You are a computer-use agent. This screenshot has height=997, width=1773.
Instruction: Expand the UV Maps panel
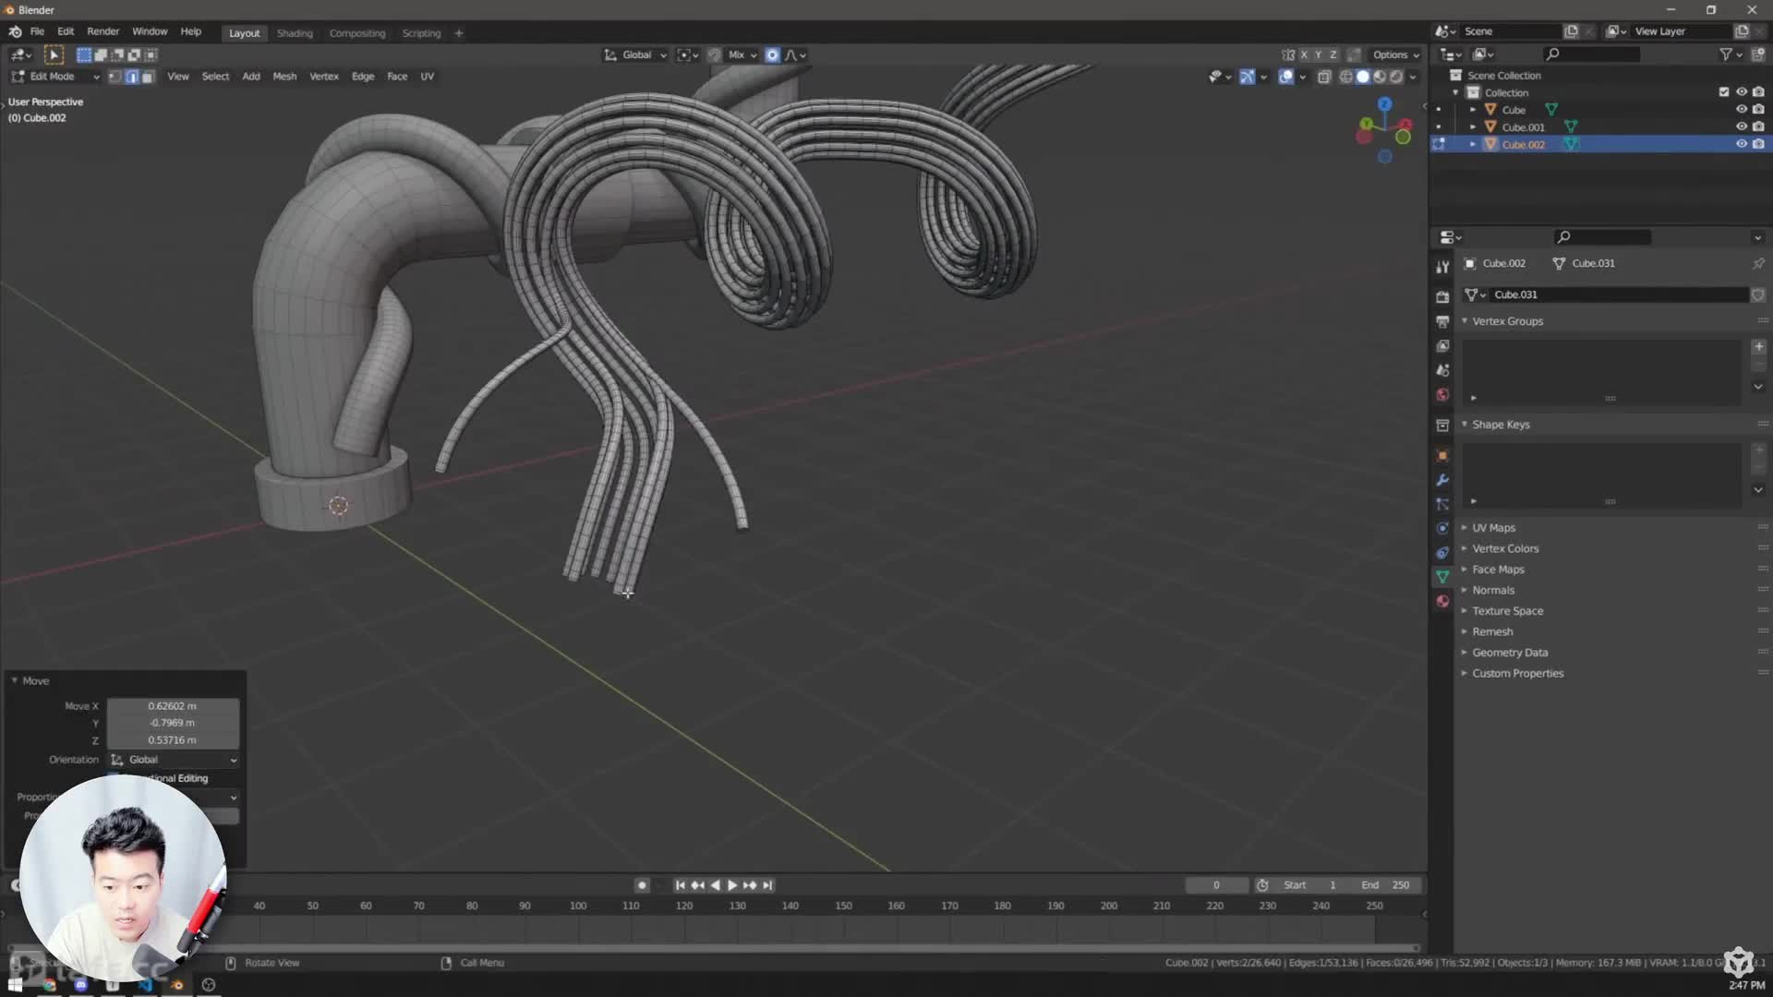click(1493, 528)
